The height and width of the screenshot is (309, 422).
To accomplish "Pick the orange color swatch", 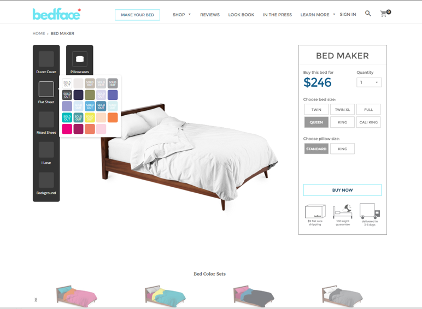I will [x=113, y=118].
